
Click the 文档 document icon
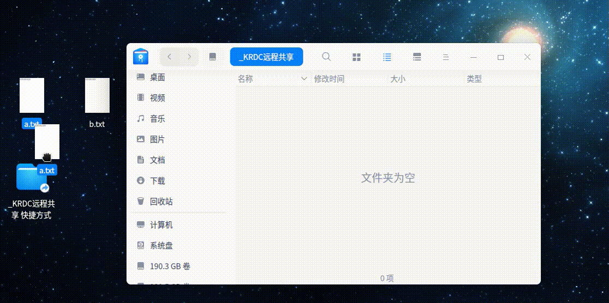click(141, 160)
